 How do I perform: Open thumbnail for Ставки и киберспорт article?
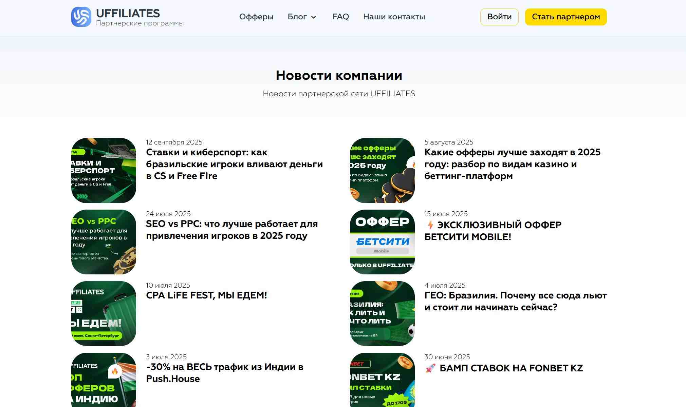click(x=104, y=170)
